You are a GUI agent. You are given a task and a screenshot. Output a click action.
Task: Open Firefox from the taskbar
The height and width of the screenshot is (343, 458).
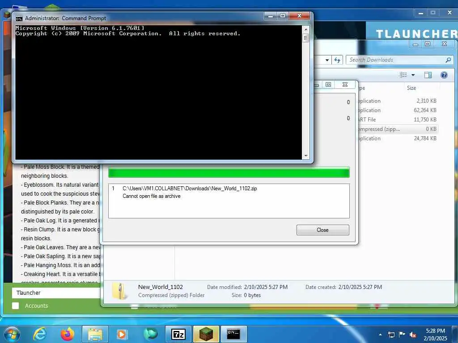coord(67,334)
